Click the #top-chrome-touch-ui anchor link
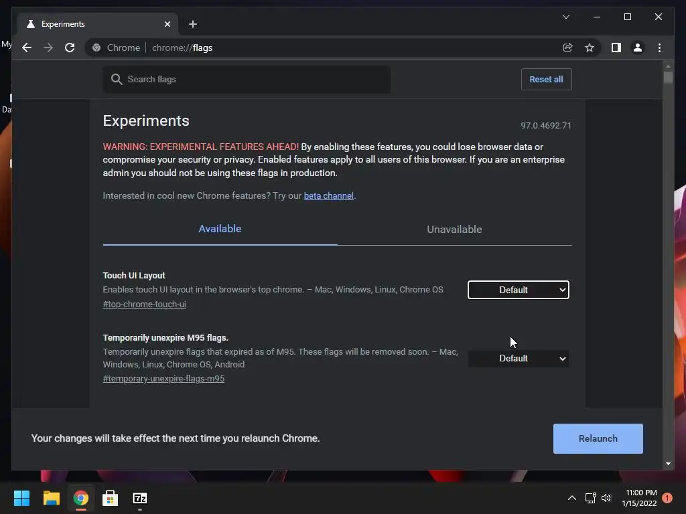 coord(145,305)
